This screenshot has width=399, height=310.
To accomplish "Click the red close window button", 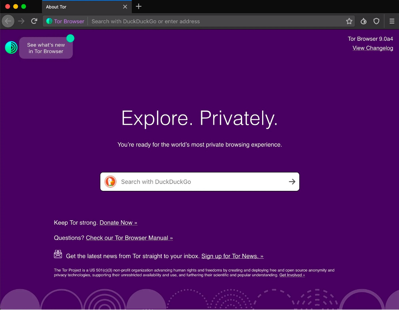I will [x=8, y=6].
